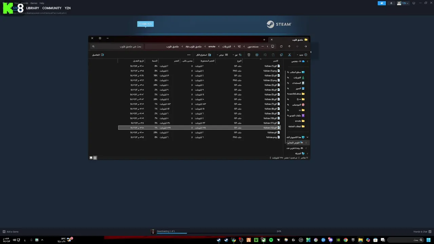This screenshot has width=434, height=244.
Task: Open emote folder in sidebar
Action: tap(300, 121)
